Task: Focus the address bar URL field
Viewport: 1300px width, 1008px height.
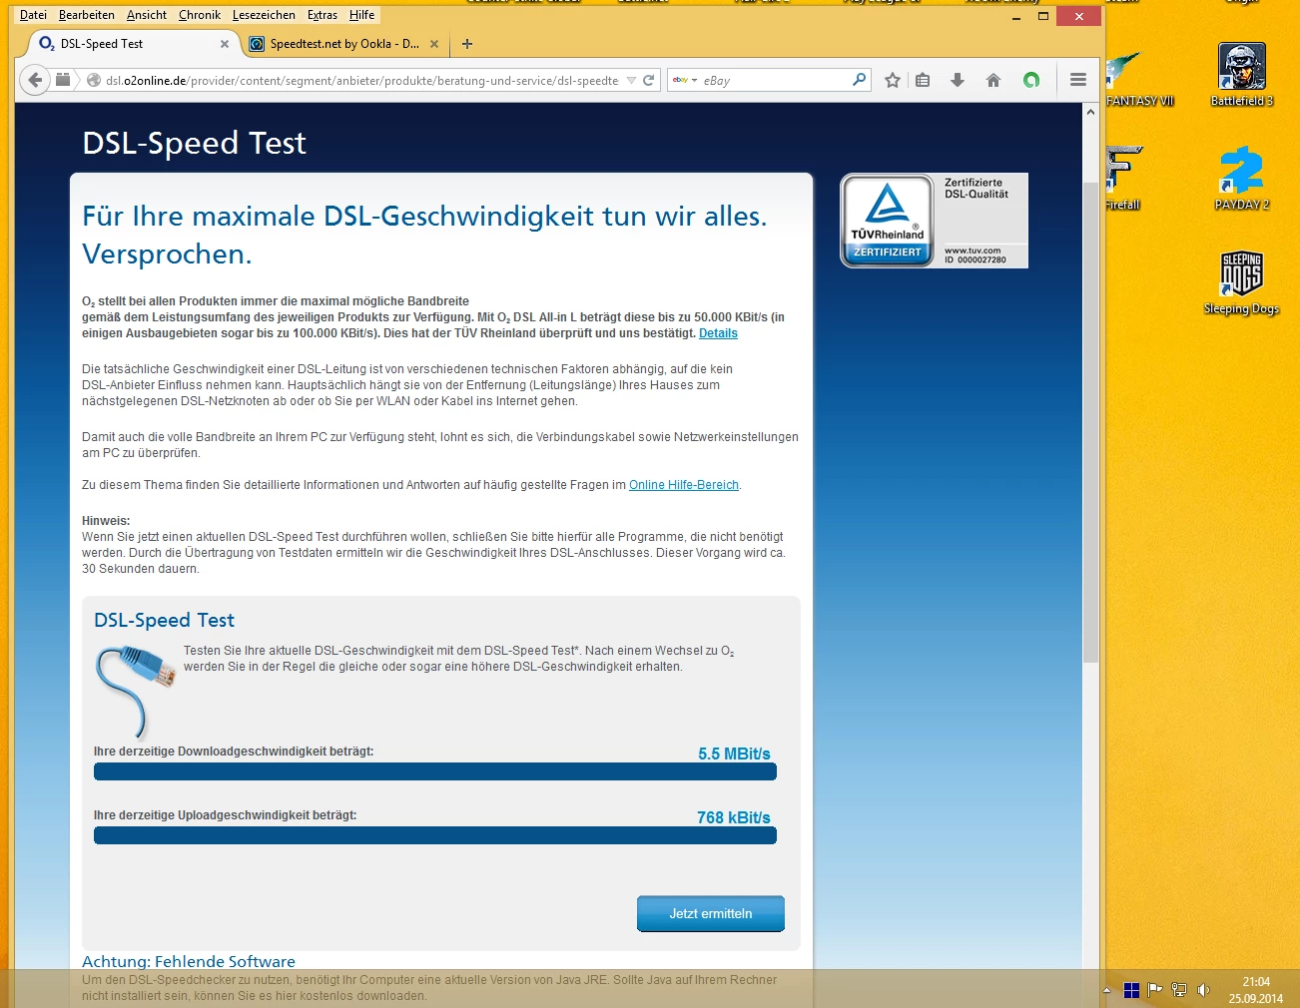Action: tap(361, 81)
